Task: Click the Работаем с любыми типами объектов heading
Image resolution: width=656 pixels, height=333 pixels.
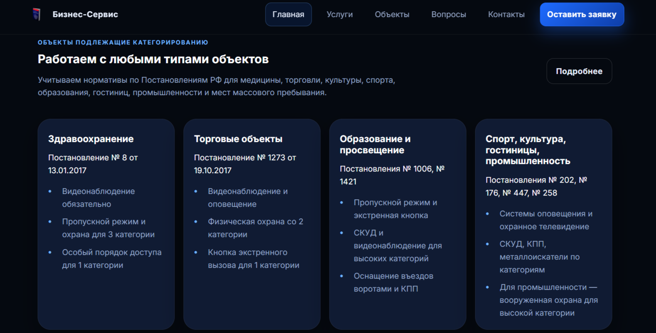Action: (153, 59)
